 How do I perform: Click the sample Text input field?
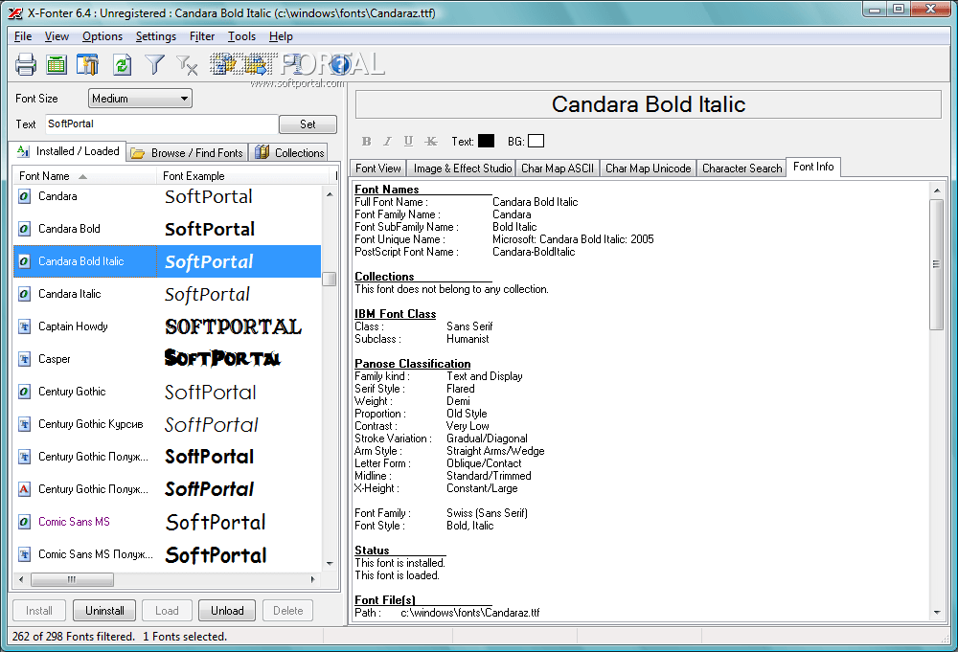pos(161,124)
